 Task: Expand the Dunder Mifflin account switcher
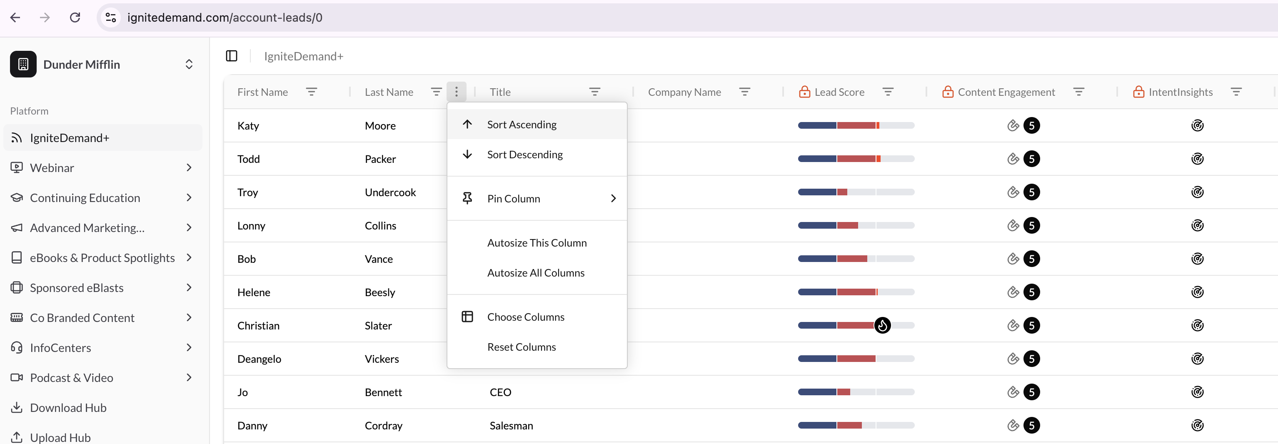[189, 65]
